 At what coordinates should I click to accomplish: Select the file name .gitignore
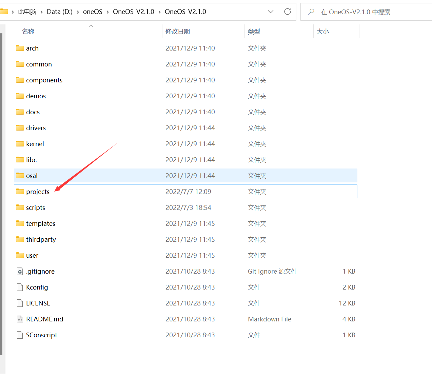[x=40, y=271]
